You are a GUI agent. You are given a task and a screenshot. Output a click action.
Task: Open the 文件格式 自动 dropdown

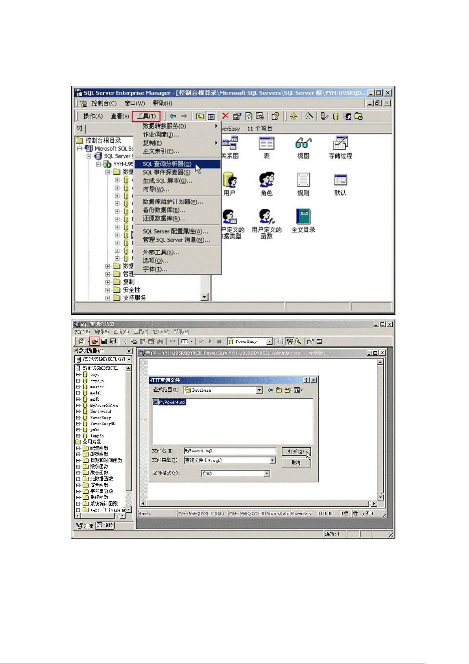tap(267, 473)
